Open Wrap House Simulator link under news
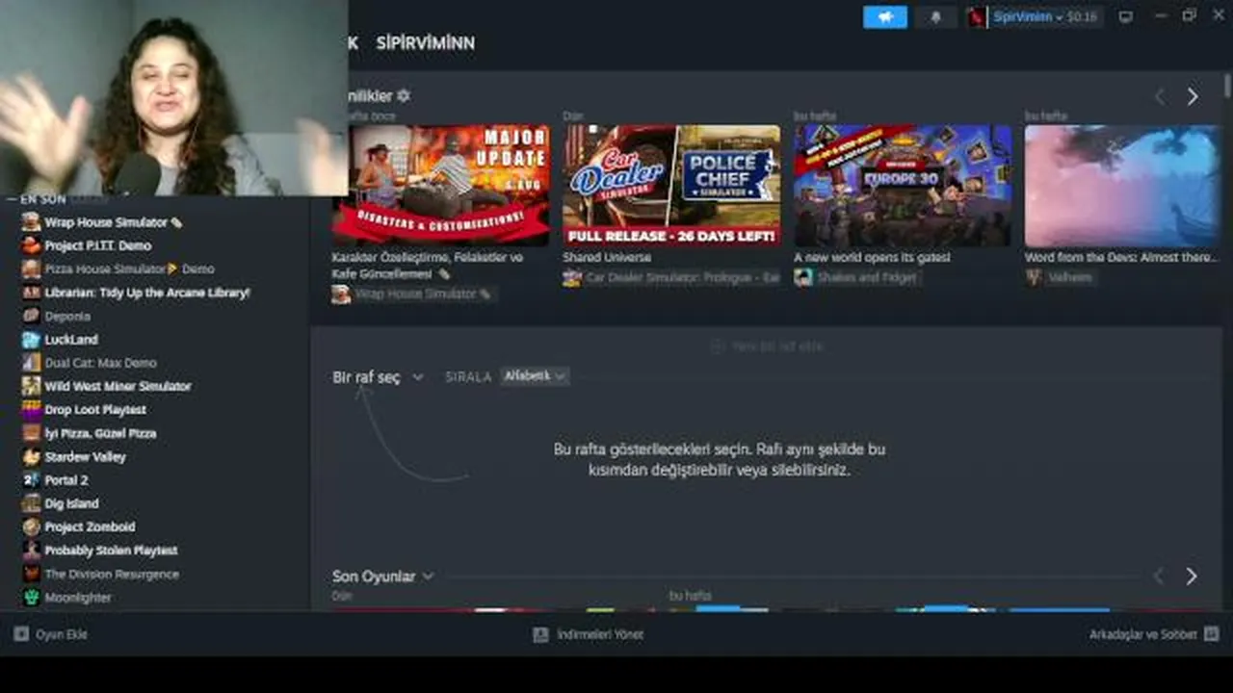This screenshot has height=693, width=1233. [416, 295]
